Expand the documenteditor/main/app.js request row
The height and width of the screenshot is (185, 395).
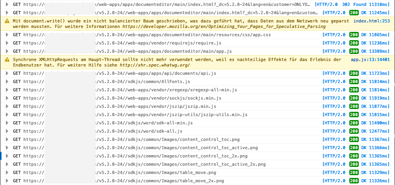coord(7,51)
